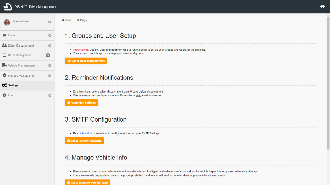Click the info circle icon in sidebar
Viewport: 330px width, 185px height.
[x=4, y=95]
